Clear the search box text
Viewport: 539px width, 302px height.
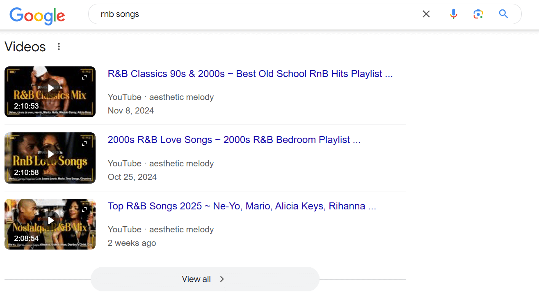[x=426, y=14]
